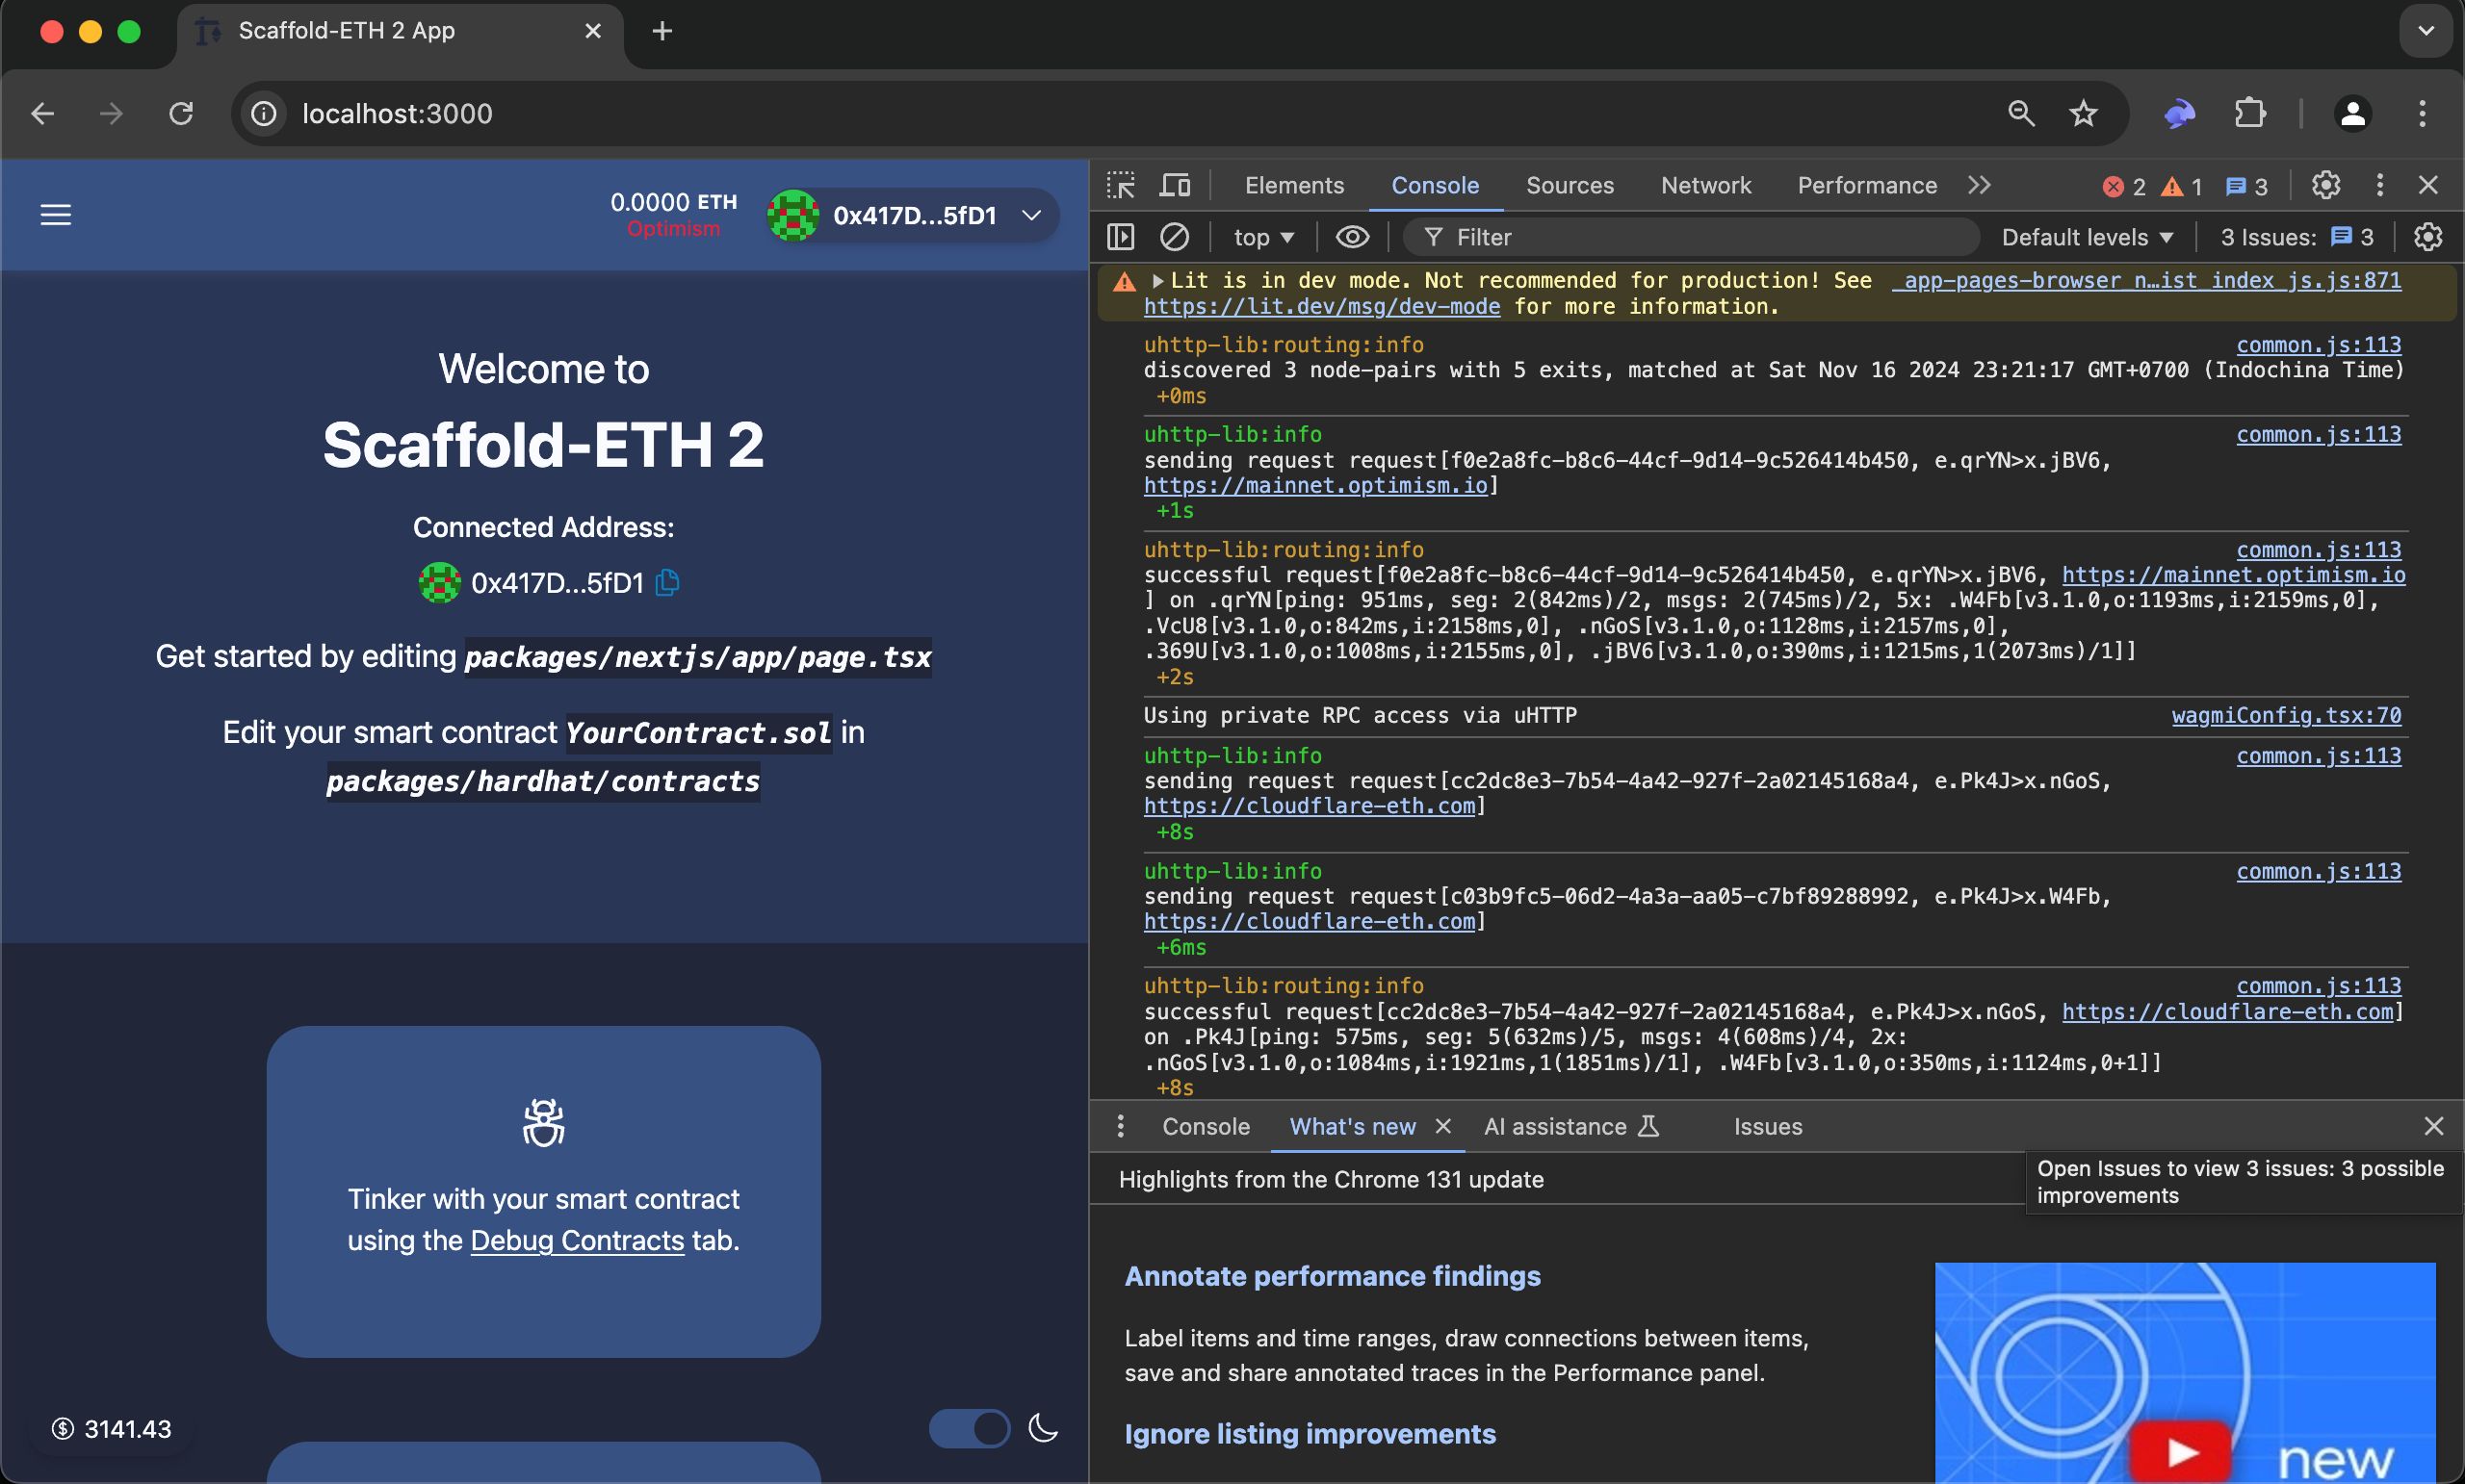Open the hamburger menu in Scaffold-ETH app
This screenshot has width=2465, height=1484.
tap(56, 215)
